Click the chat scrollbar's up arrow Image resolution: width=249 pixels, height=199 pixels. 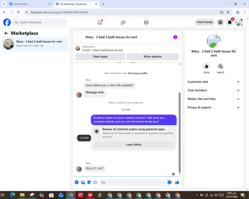point(179,64)
